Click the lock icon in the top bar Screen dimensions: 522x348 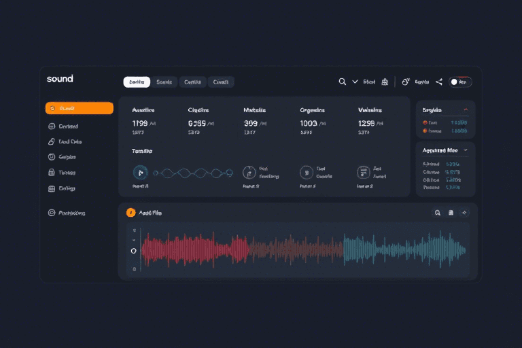385,82
